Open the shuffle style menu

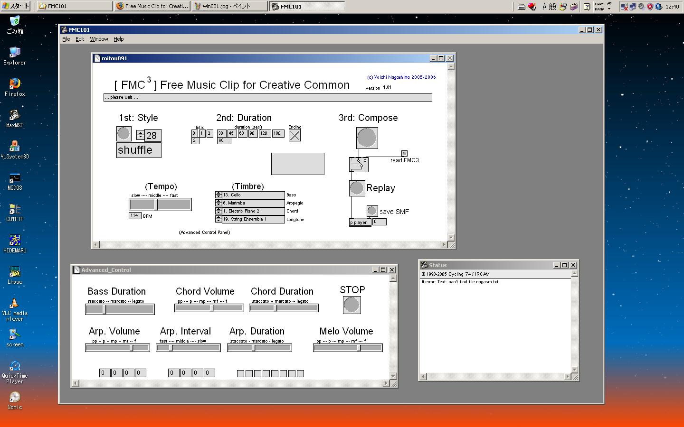click(x=139, y=150)
